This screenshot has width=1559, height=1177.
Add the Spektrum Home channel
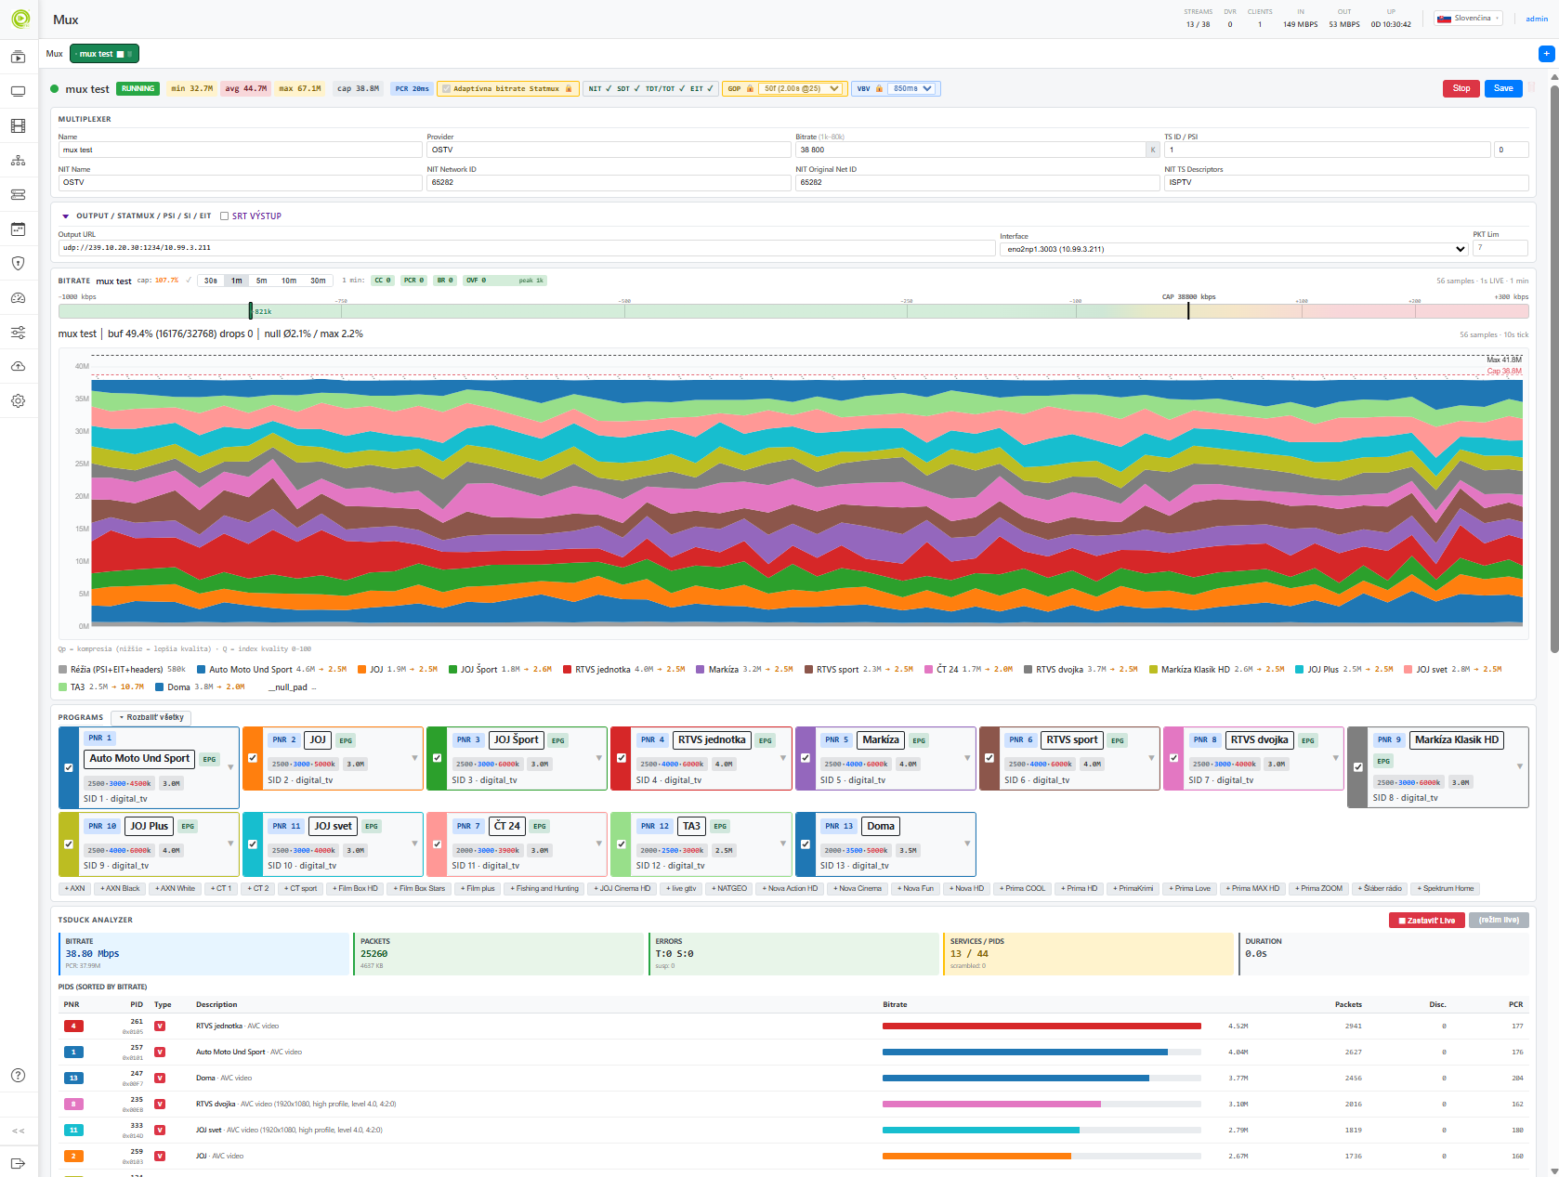pos(1447,889)
